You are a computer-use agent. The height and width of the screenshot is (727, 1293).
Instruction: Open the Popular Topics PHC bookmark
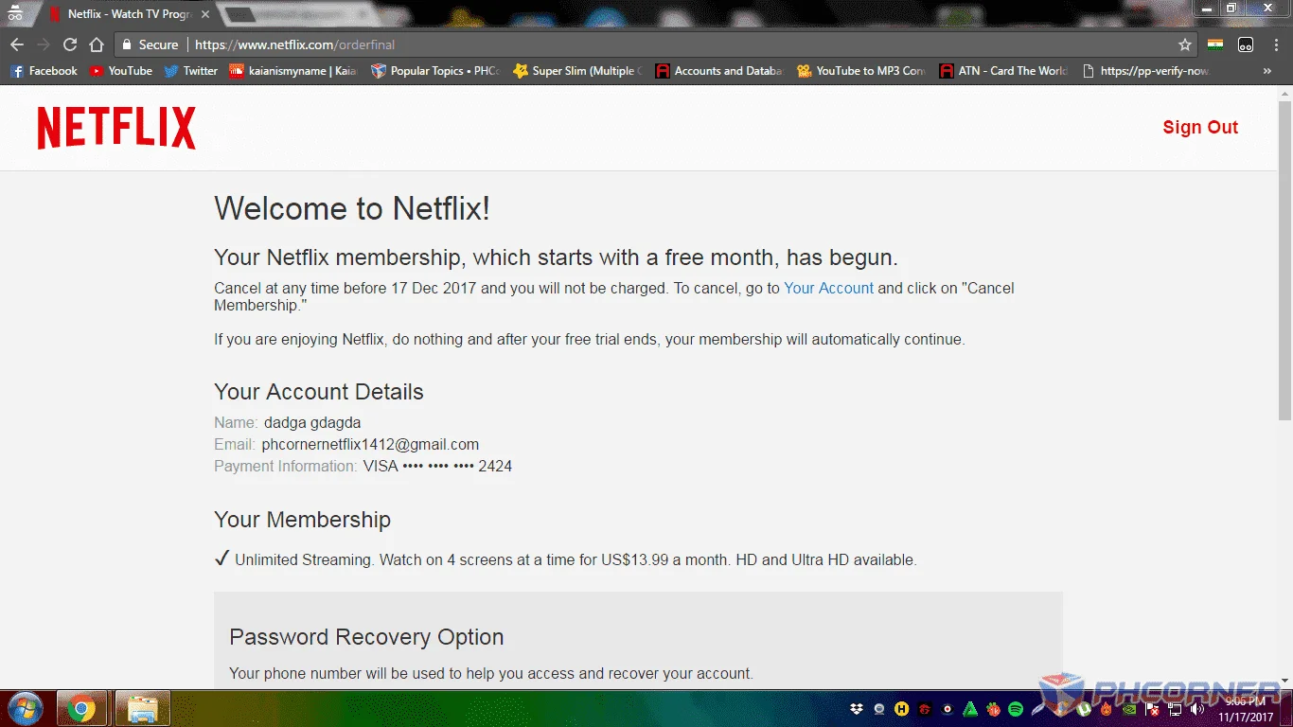(x=435, y=71)
